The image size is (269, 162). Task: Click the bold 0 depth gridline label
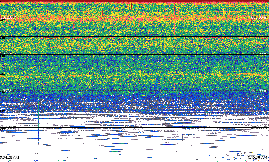pos(1,2)
